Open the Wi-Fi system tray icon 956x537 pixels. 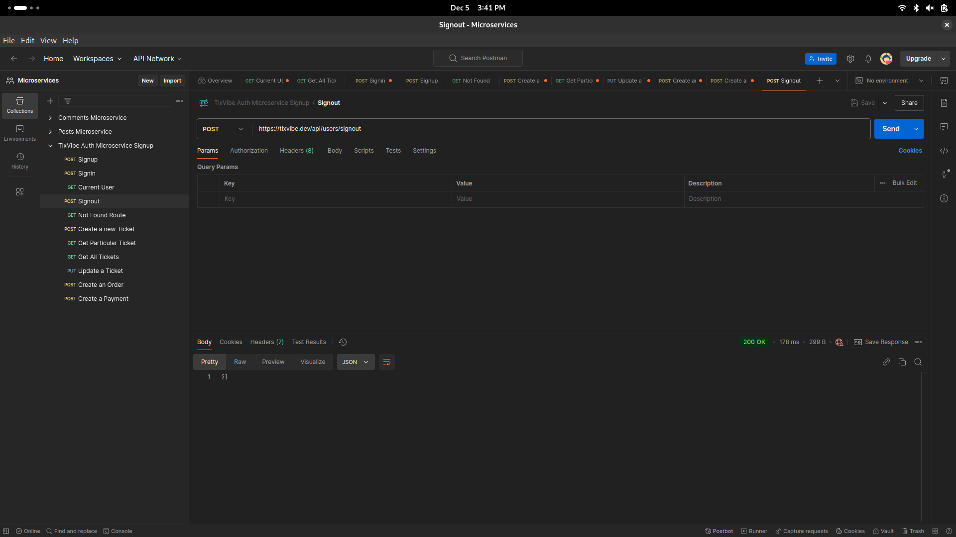[902, 8]
